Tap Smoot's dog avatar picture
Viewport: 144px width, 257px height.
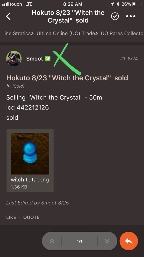point(14,58)
